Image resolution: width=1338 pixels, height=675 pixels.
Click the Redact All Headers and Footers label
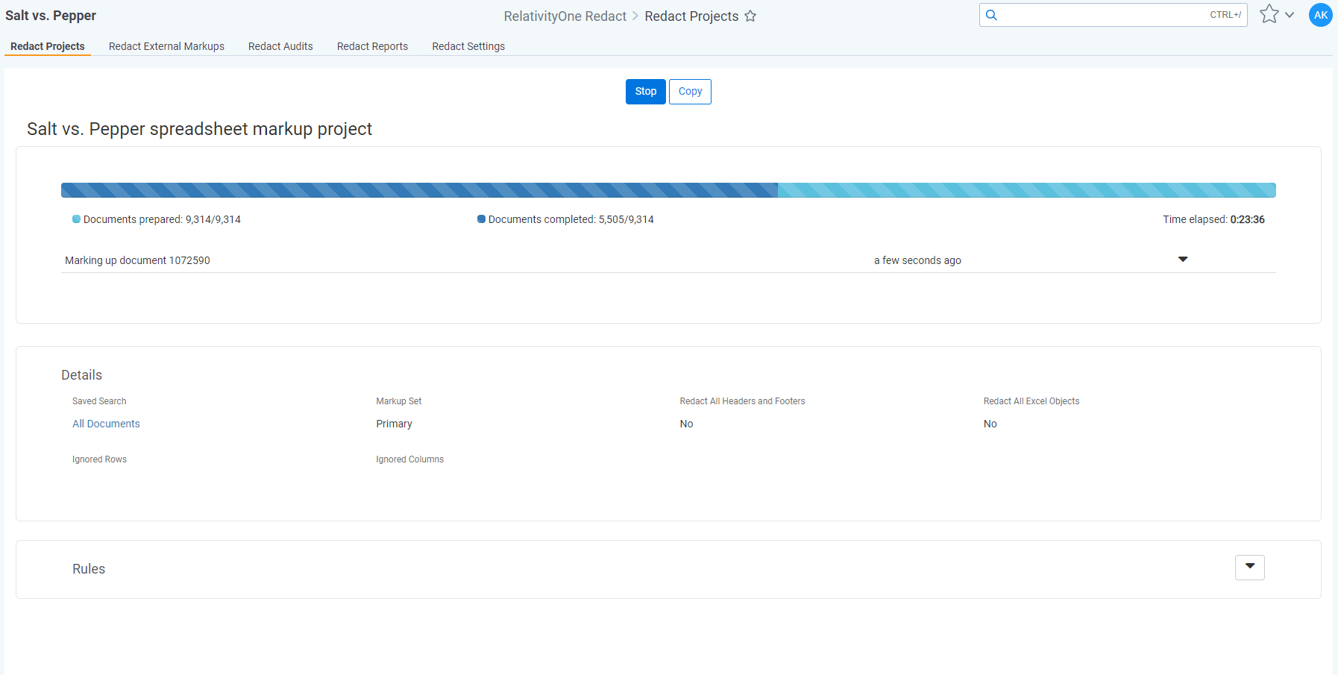coord(742,401)
